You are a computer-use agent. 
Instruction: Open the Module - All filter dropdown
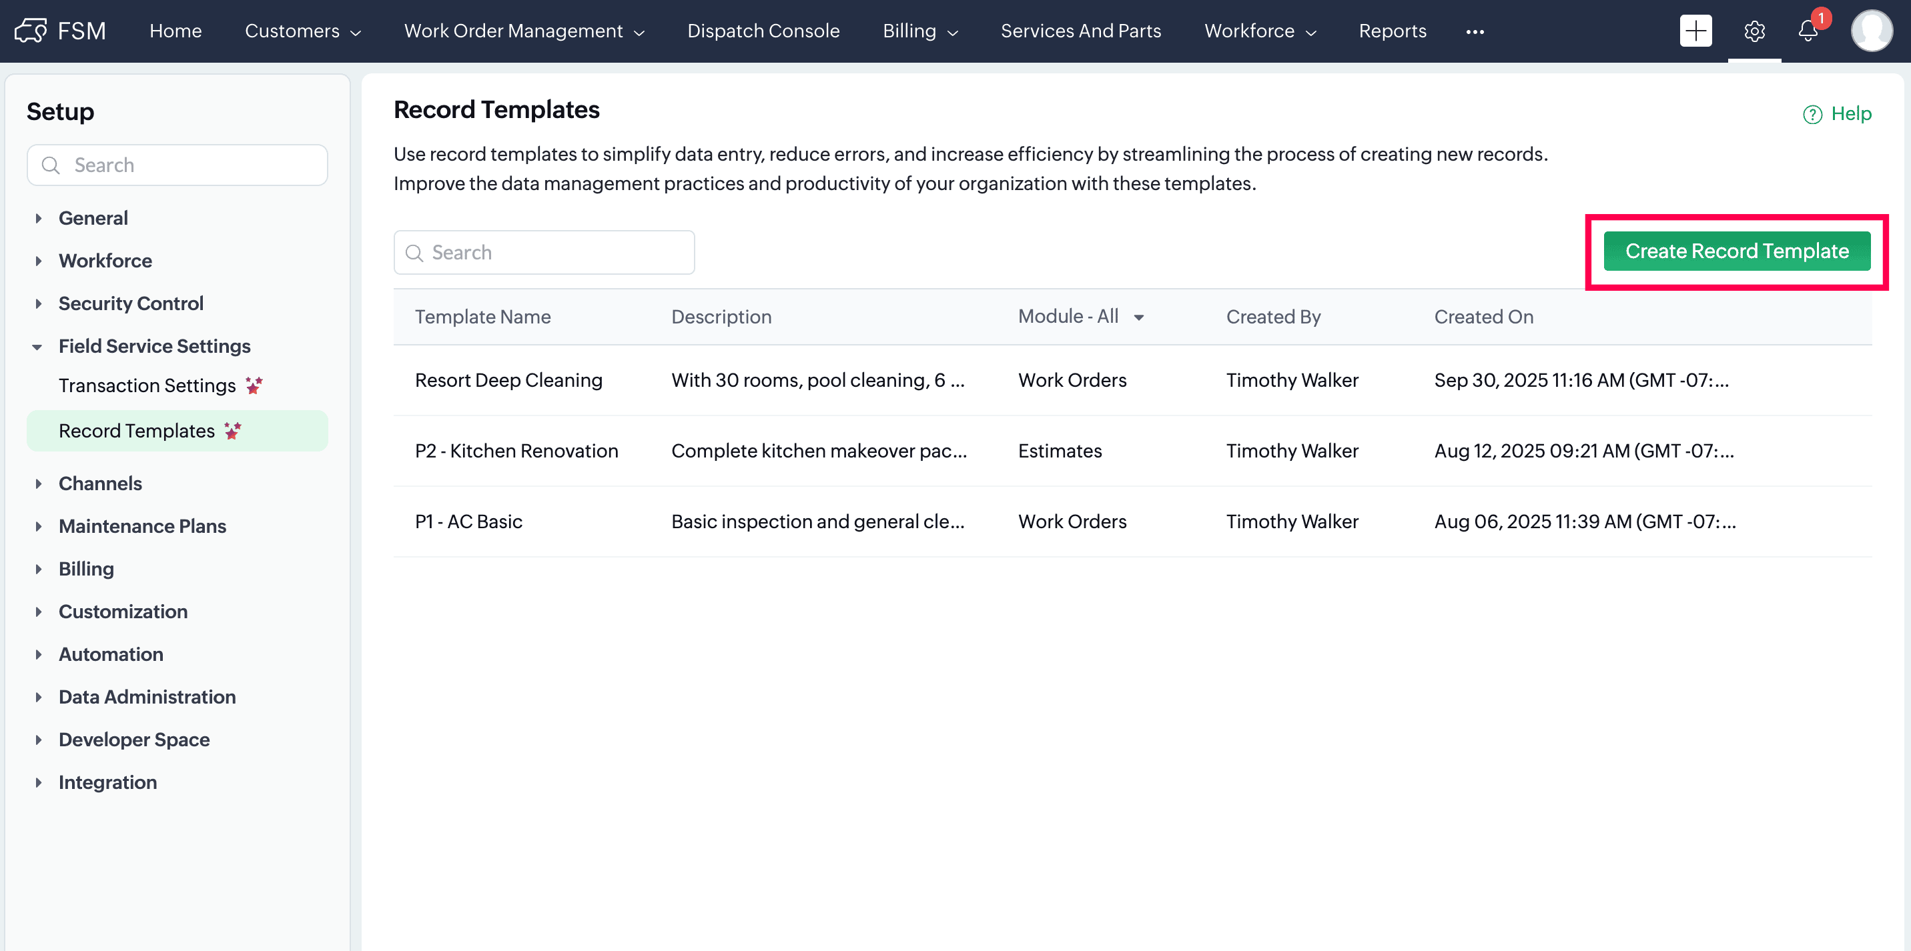(1081, 317)
